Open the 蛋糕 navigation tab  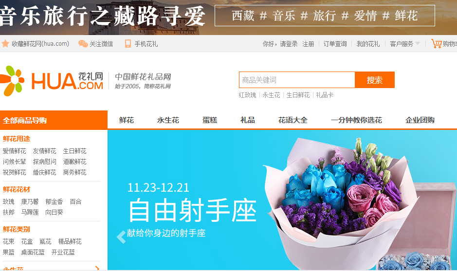[x=210, y=120]
